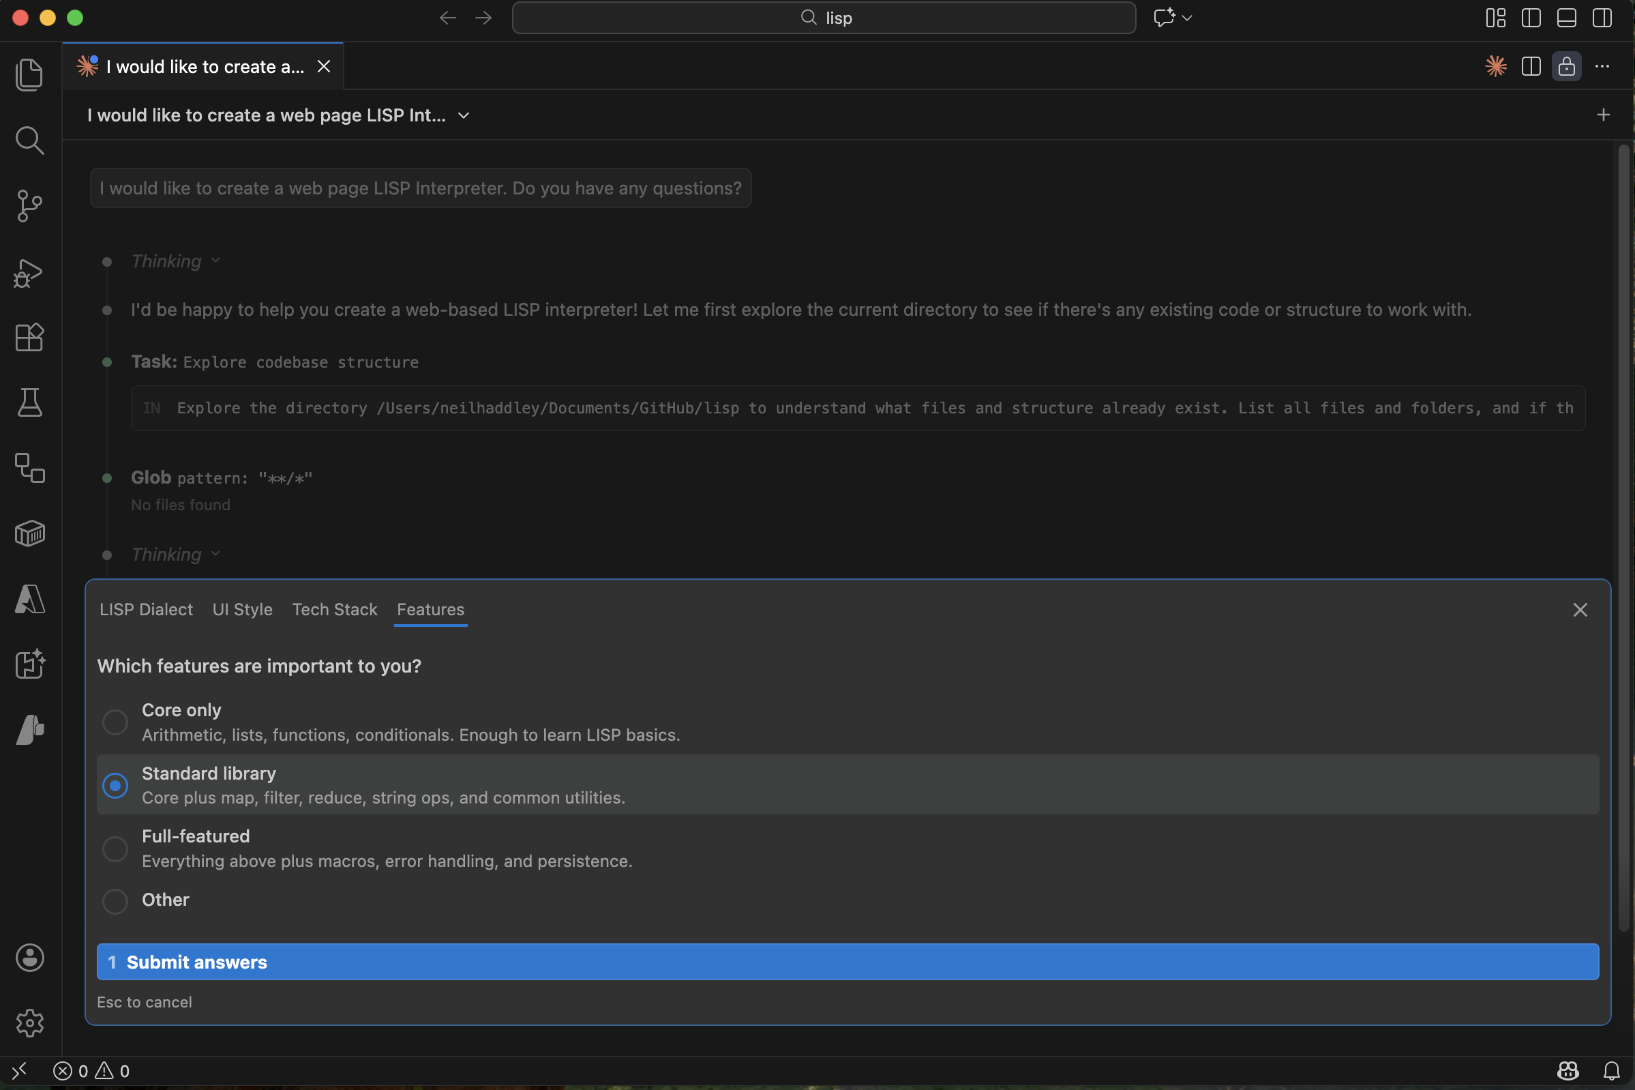Open the Explorer view in activity bar

coord(29,75)
